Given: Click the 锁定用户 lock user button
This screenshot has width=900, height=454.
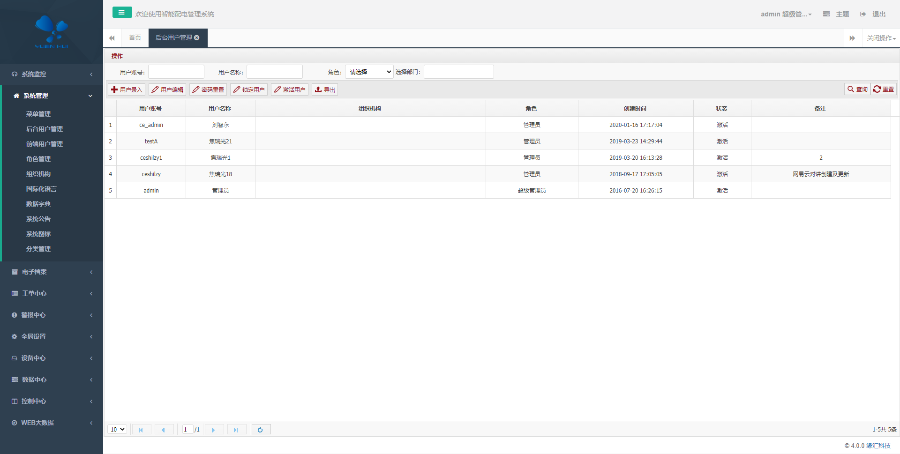Looking at the screenshot, I should (x=249, y=89).
